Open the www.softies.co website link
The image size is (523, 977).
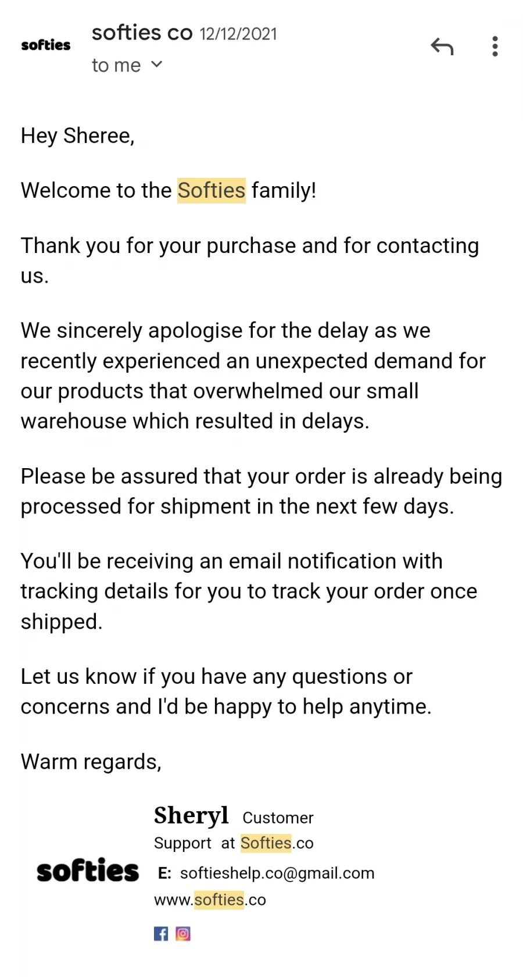(210, 900)
